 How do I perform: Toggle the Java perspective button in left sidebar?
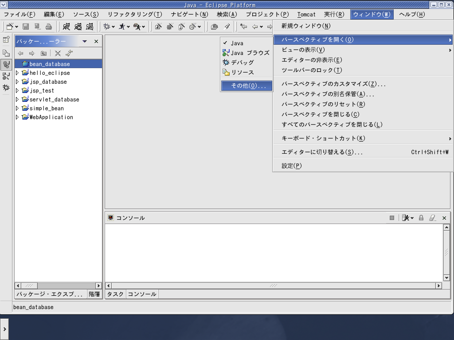coord(6,65)
